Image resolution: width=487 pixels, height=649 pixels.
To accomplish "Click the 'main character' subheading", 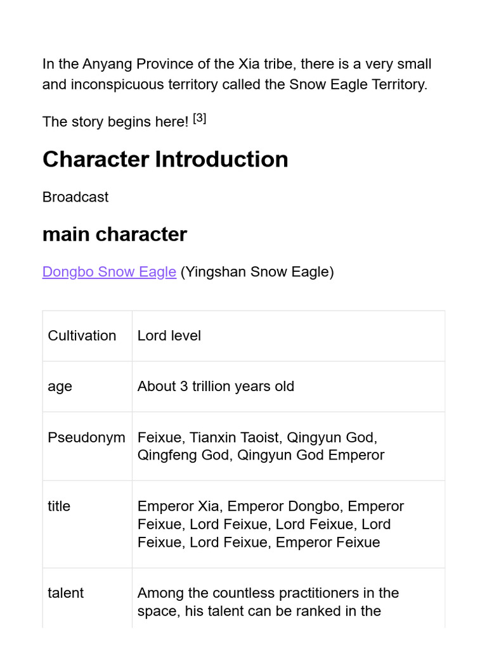I will [x=114, y=235].
